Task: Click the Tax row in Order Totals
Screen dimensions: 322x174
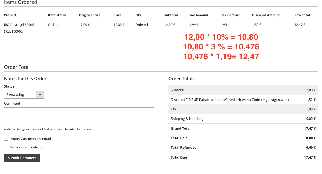Action: [x=173, y=109]
